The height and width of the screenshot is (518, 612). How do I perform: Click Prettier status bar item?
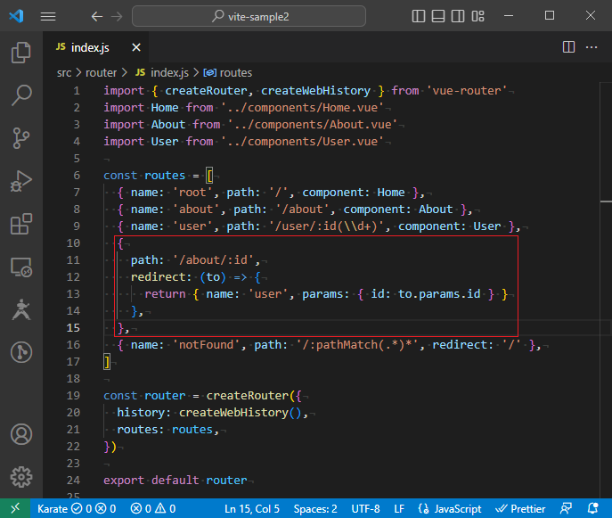[x=520, y=508]
